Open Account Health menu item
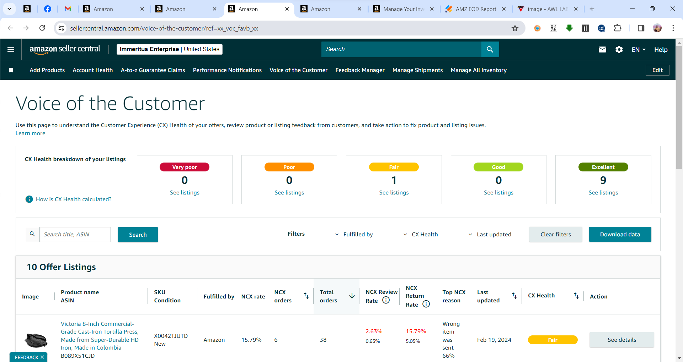 (93, 70)
